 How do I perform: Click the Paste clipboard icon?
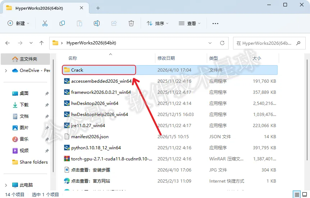pos(79,23)
